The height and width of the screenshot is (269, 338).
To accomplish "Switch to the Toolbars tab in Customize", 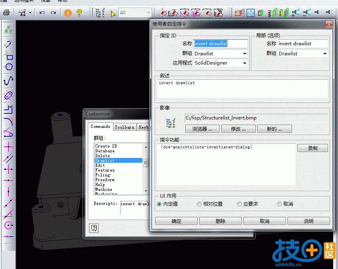I will 125,127.
